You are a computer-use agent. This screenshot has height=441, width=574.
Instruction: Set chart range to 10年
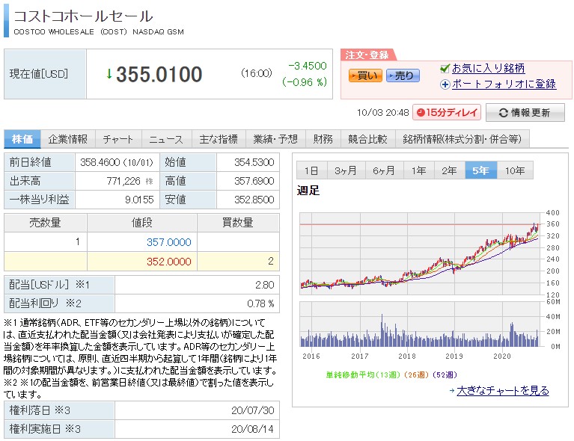515,170
